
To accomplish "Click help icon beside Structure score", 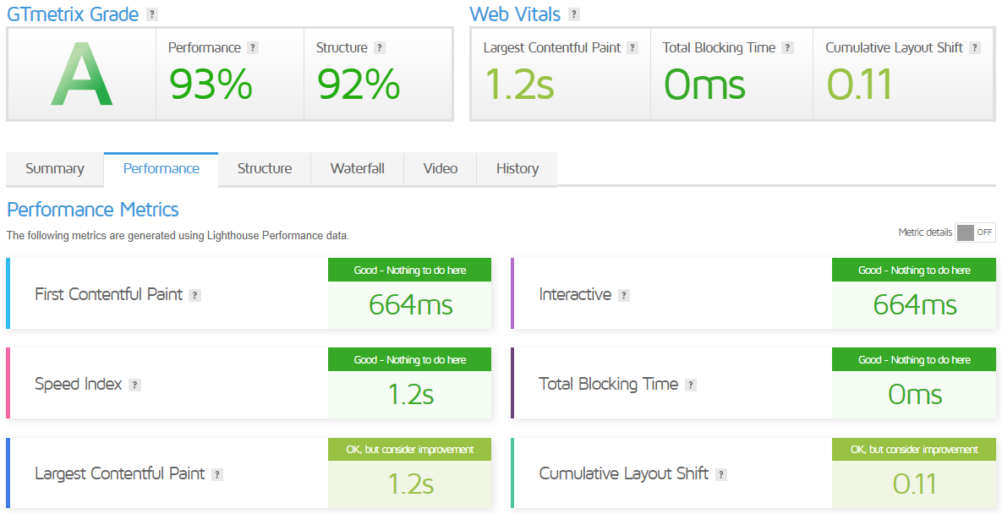I will pyautogui.click(x=380, y=48).
